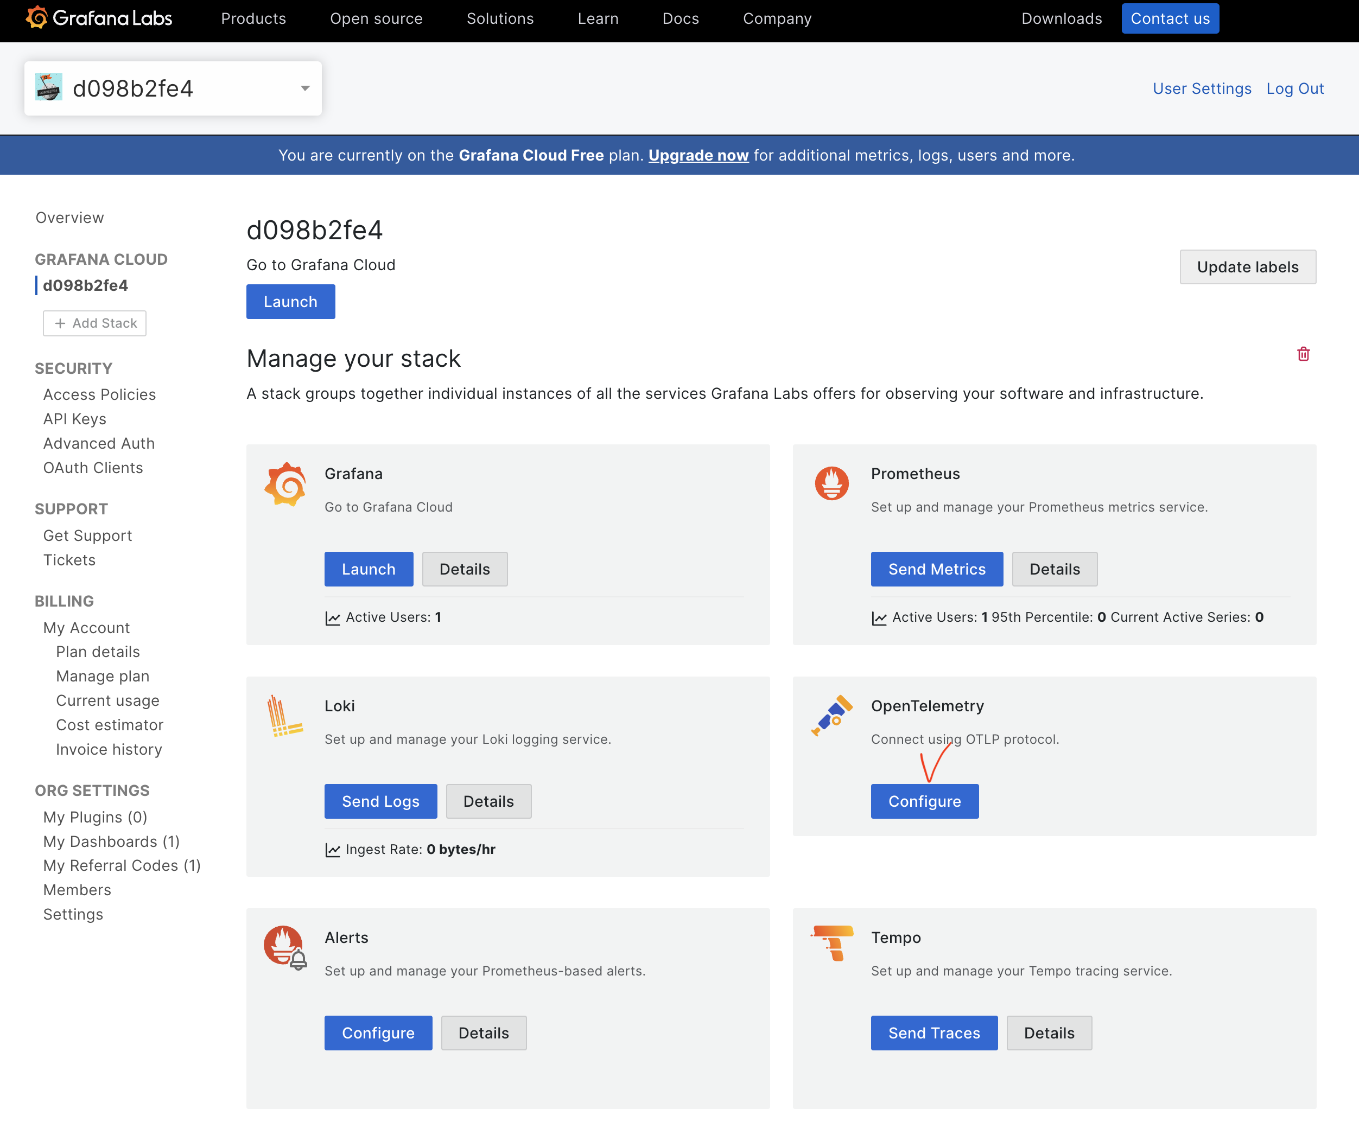Click the Prometheus flame icon

(831, 483)
